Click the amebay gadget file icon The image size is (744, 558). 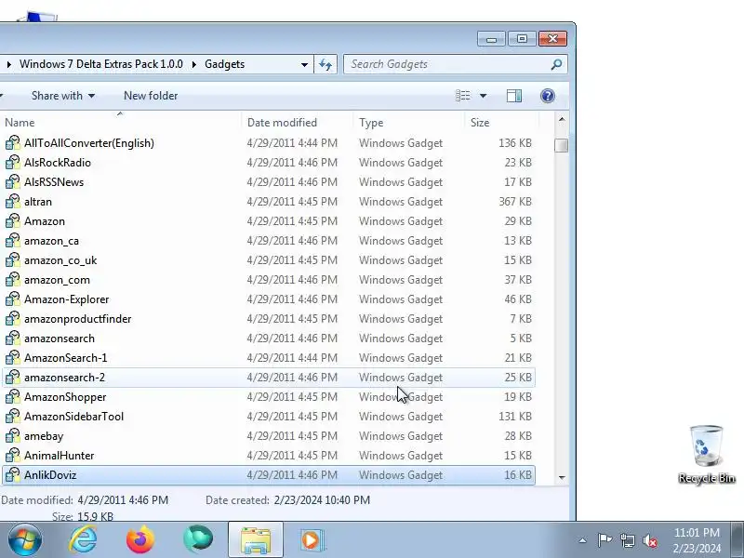tap(13, 435)
